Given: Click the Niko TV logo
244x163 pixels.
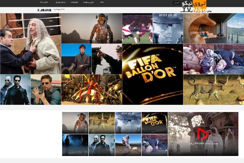Looking at the screenshot, I should [194, 7].
